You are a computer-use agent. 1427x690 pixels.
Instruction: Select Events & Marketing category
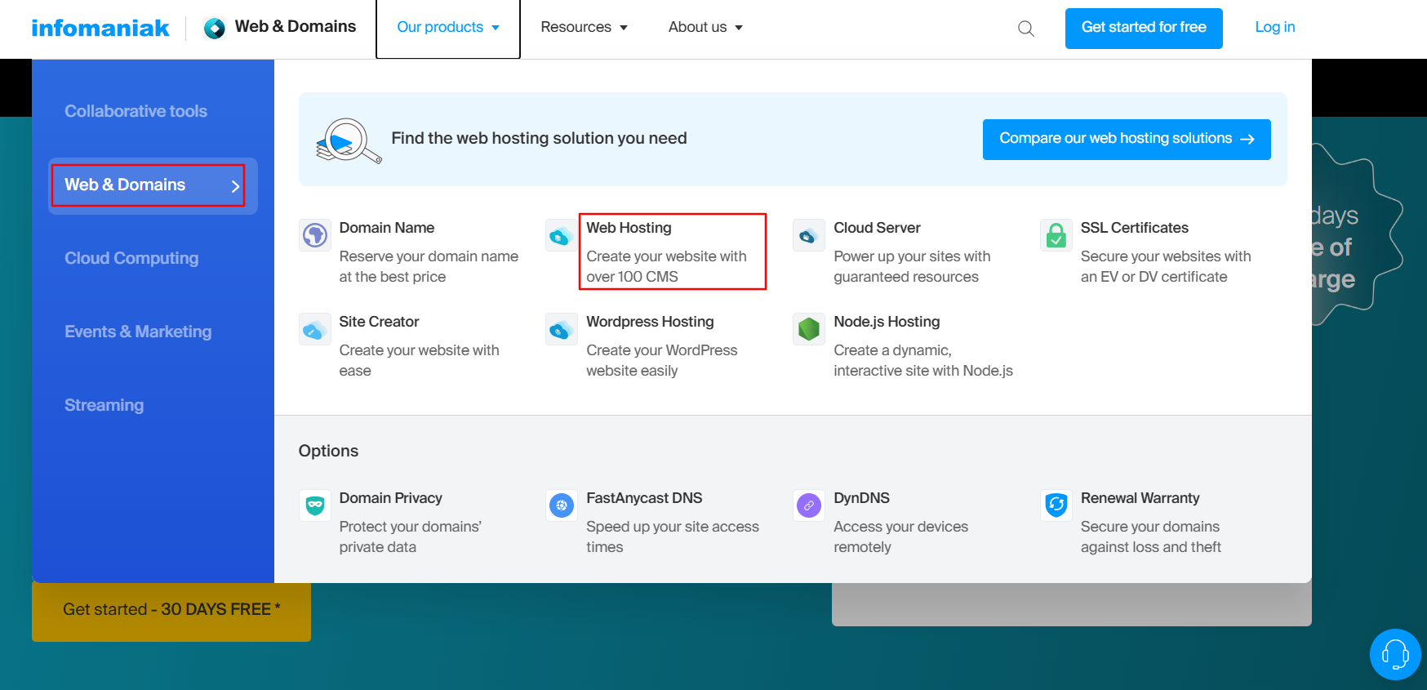tap(138, 332)
